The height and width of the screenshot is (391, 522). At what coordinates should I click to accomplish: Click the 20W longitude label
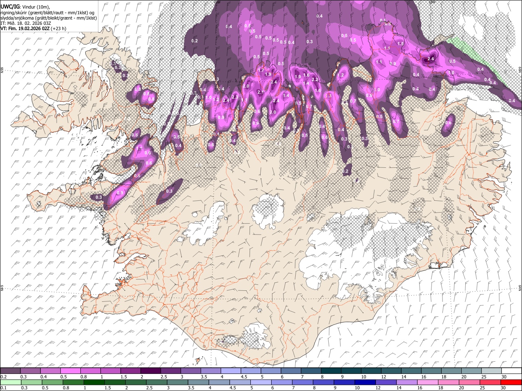pos(217,2)
